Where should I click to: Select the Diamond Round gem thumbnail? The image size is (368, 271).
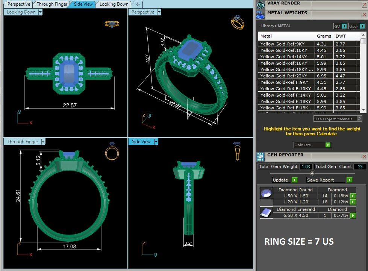pos(265,193)
